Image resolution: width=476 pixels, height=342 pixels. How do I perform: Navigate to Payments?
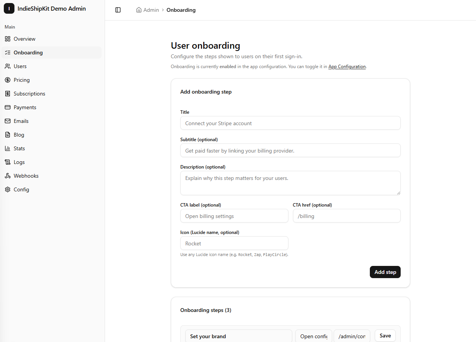(x=52, y=107)
